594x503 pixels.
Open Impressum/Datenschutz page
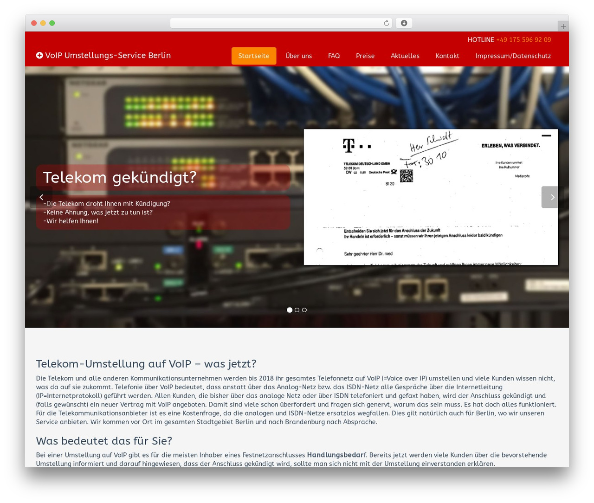pos(513,56)
